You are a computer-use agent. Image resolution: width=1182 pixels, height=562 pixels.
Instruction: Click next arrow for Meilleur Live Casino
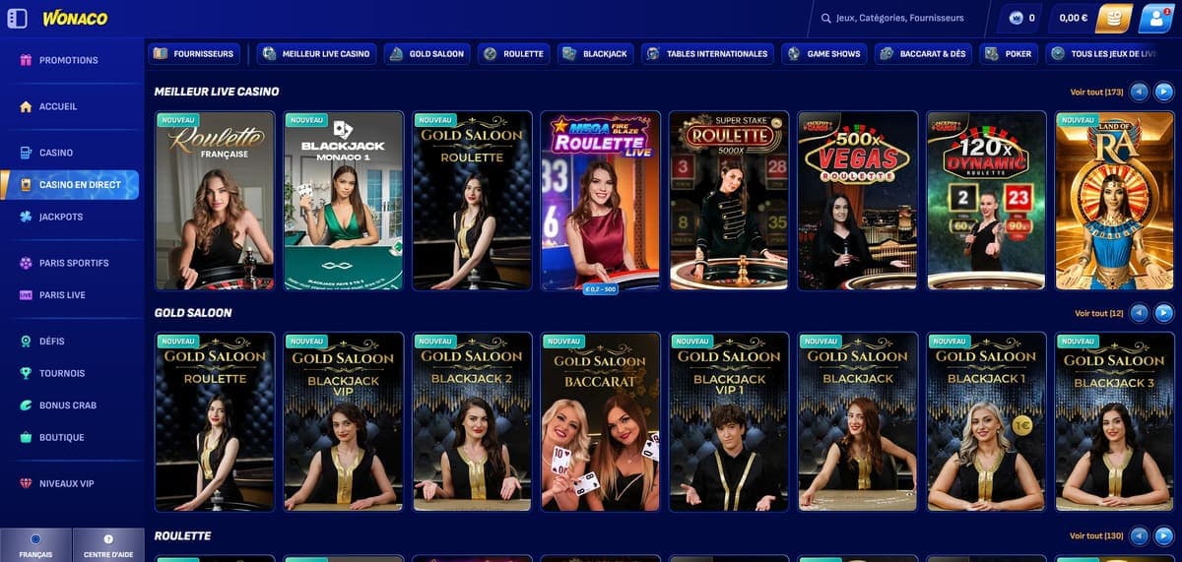click(1163, 92)
